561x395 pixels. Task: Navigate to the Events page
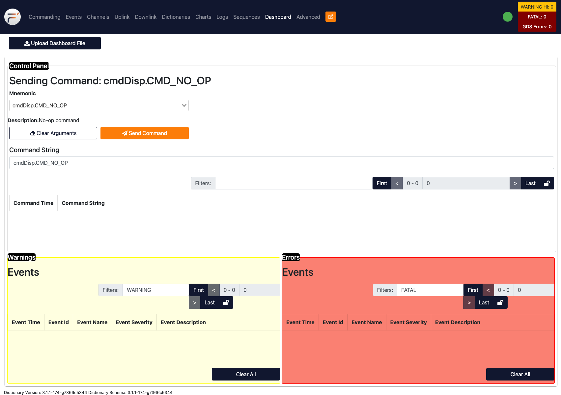tap(73, 17)
